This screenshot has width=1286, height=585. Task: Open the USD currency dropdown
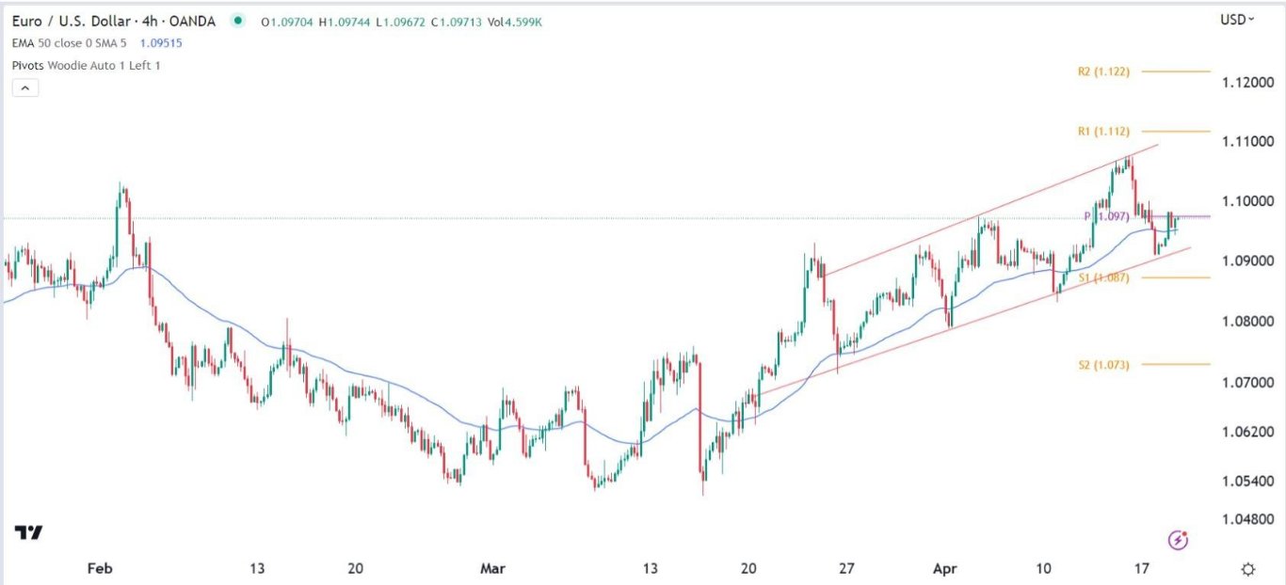pyautogui.click(x=1237, y=20)
